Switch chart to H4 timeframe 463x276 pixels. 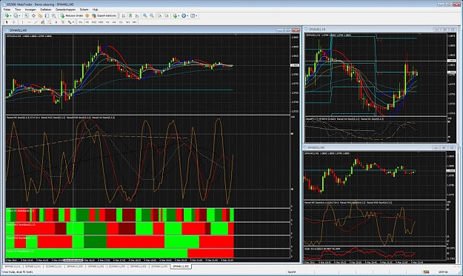tap(114, 22)
